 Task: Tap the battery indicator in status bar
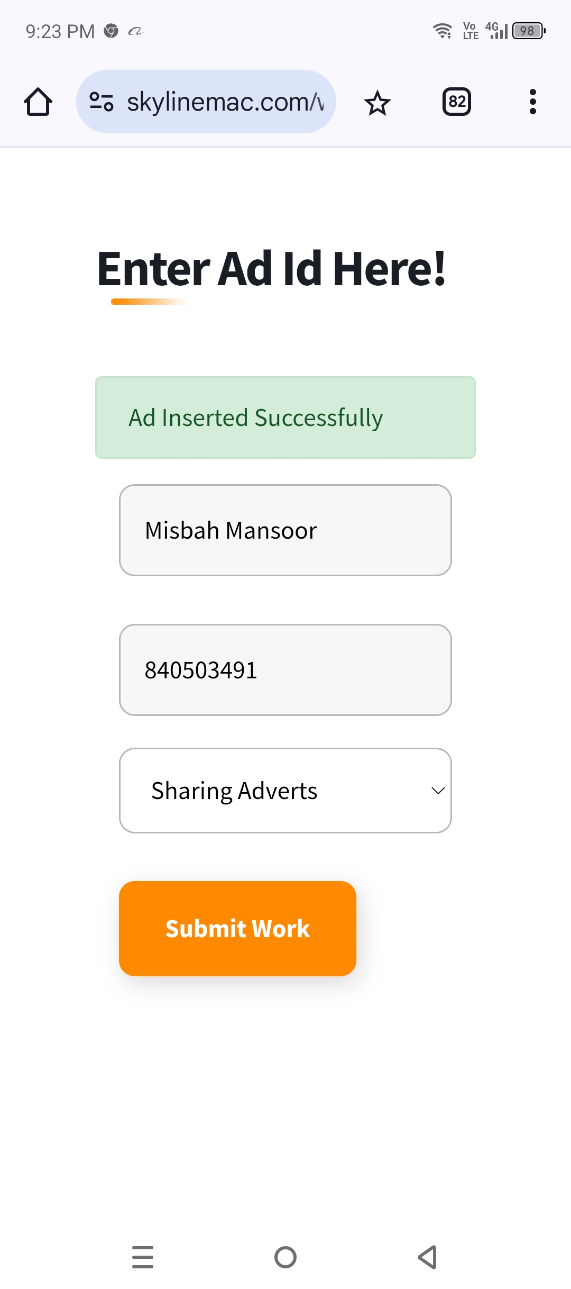[529, 31]
